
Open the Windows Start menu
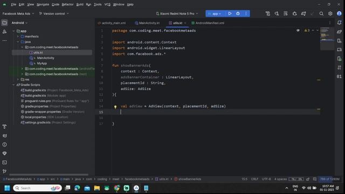click(x=7, y=188)
